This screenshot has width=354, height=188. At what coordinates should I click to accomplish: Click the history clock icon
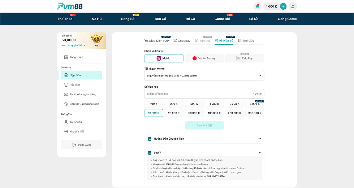pyautogui.click(x=66, y=104)
